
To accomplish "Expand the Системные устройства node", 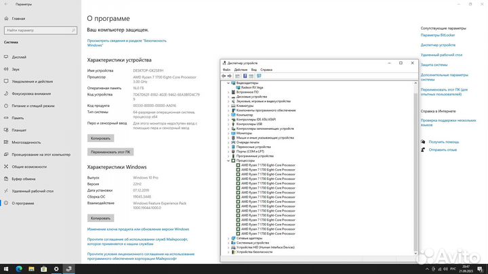I will [x=228, y=243].
